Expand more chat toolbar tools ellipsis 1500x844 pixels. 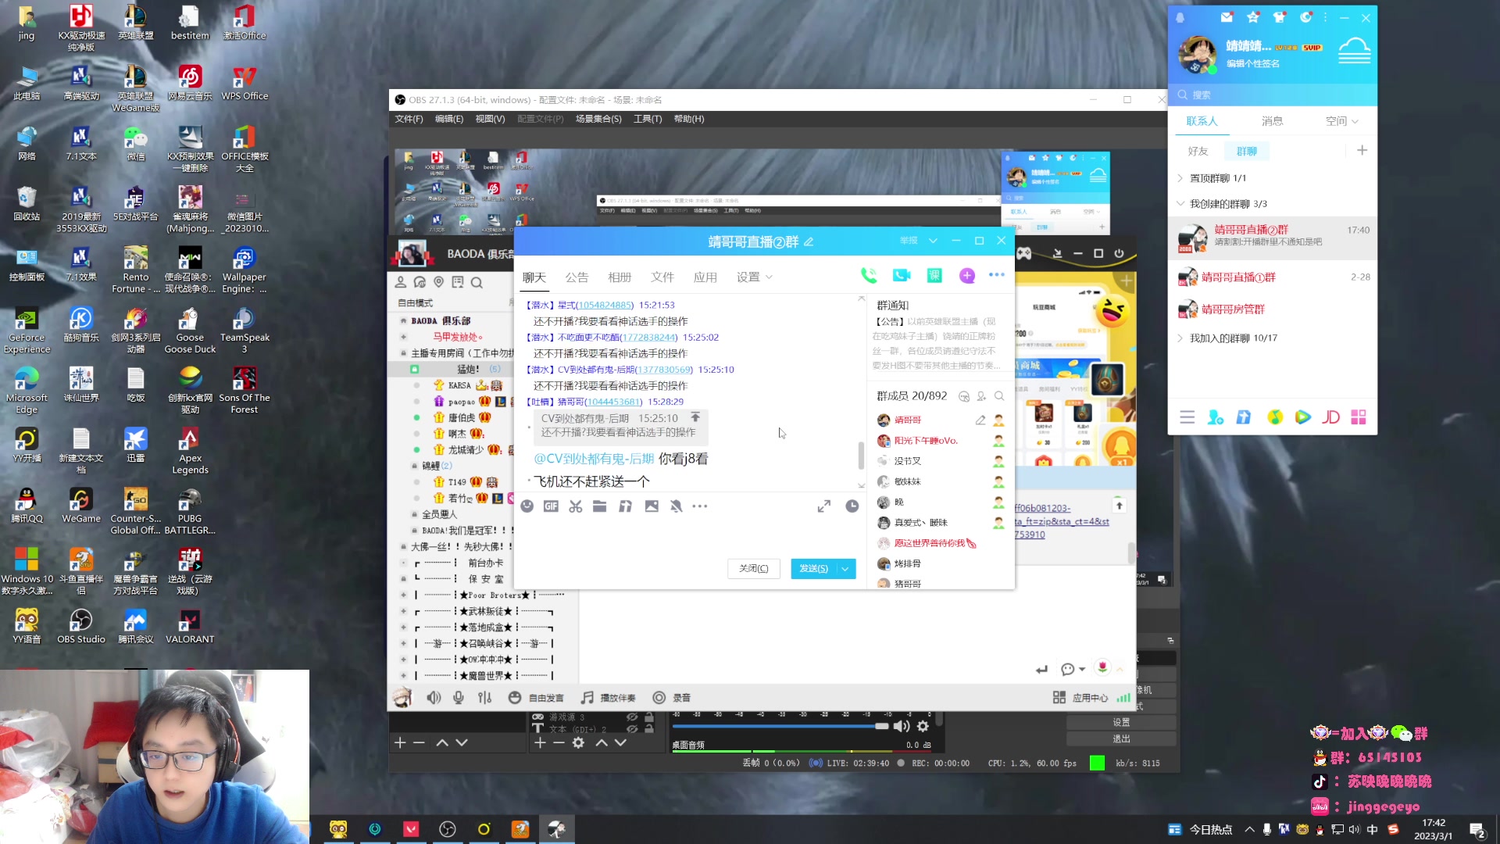click(700, 506)
